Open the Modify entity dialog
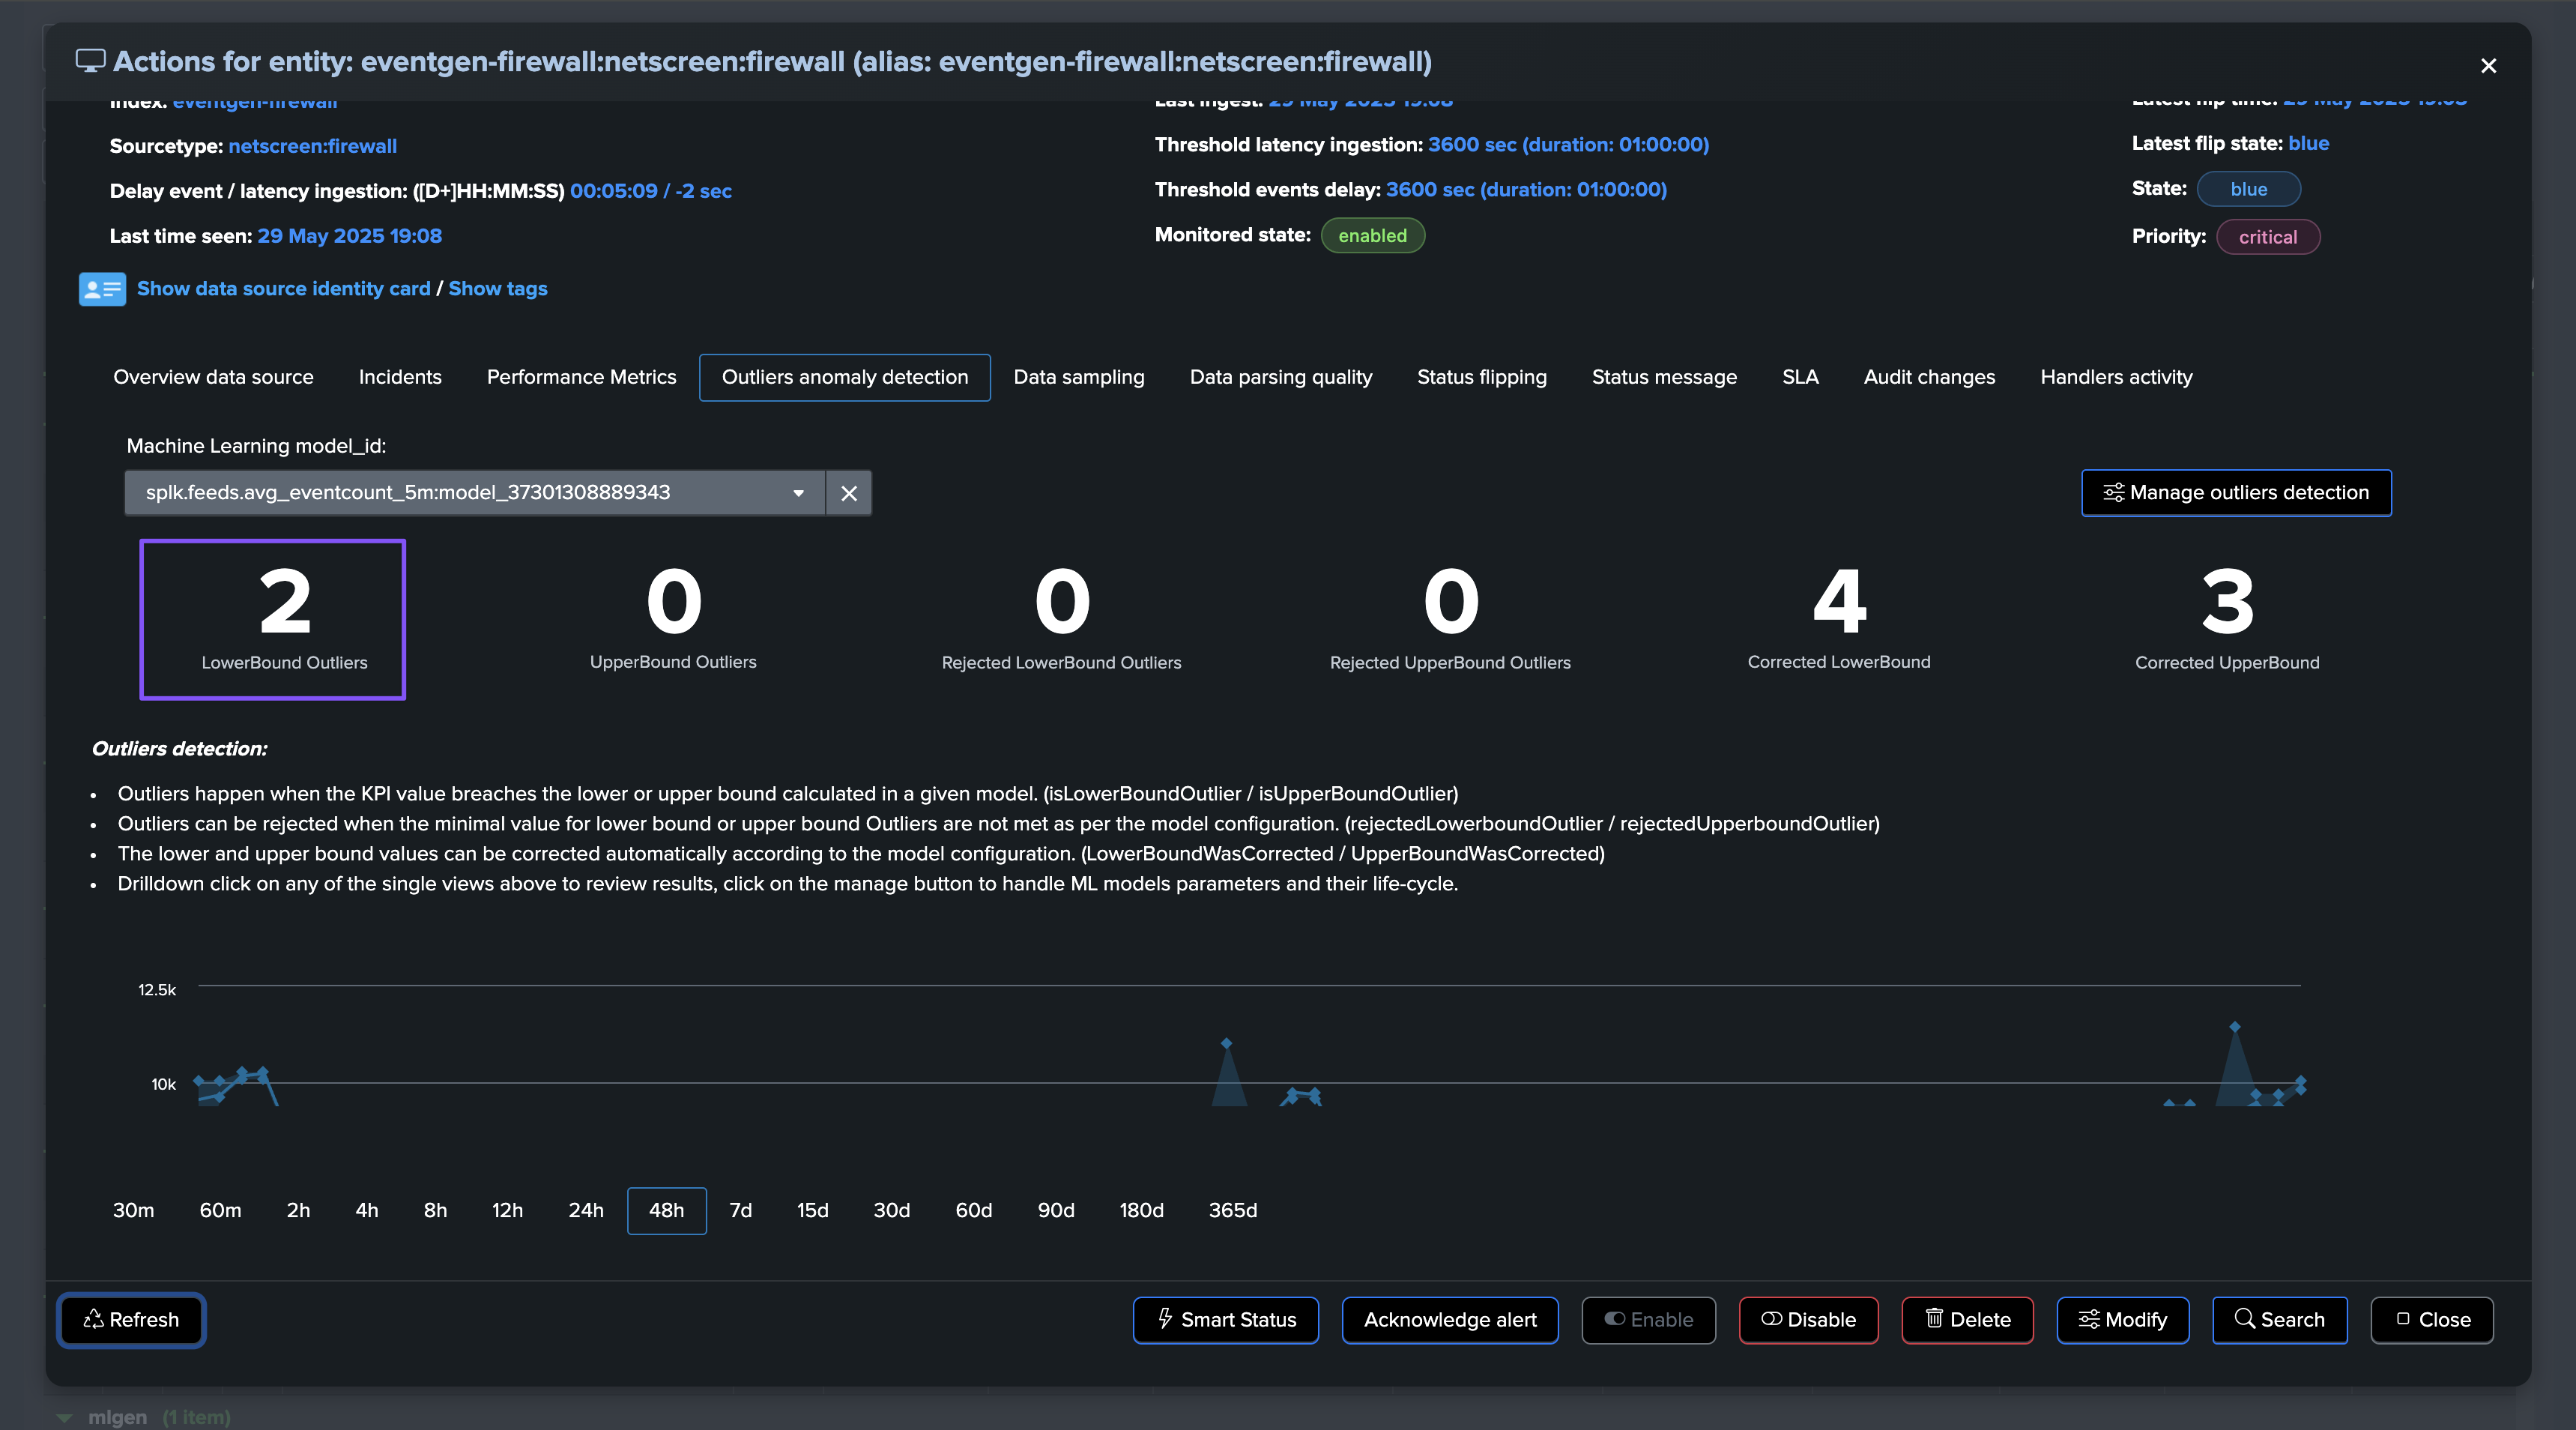2576x1430 pixels. [2122, 1320]
